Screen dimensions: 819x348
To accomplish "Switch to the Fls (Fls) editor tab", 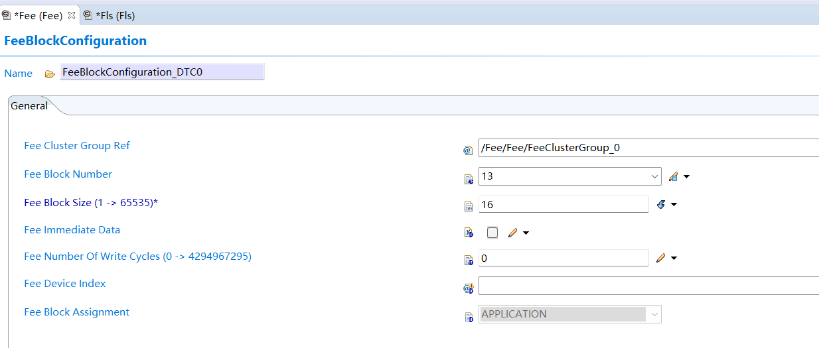I will (115, 15).
